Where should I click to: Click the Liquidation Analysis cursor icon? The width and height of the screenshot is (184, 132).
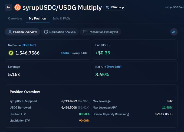click(x=46, y=32)
